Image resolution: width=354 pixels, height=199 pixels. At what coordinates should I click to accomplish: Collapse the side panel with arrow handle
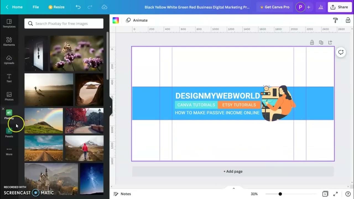pos(111,107)
